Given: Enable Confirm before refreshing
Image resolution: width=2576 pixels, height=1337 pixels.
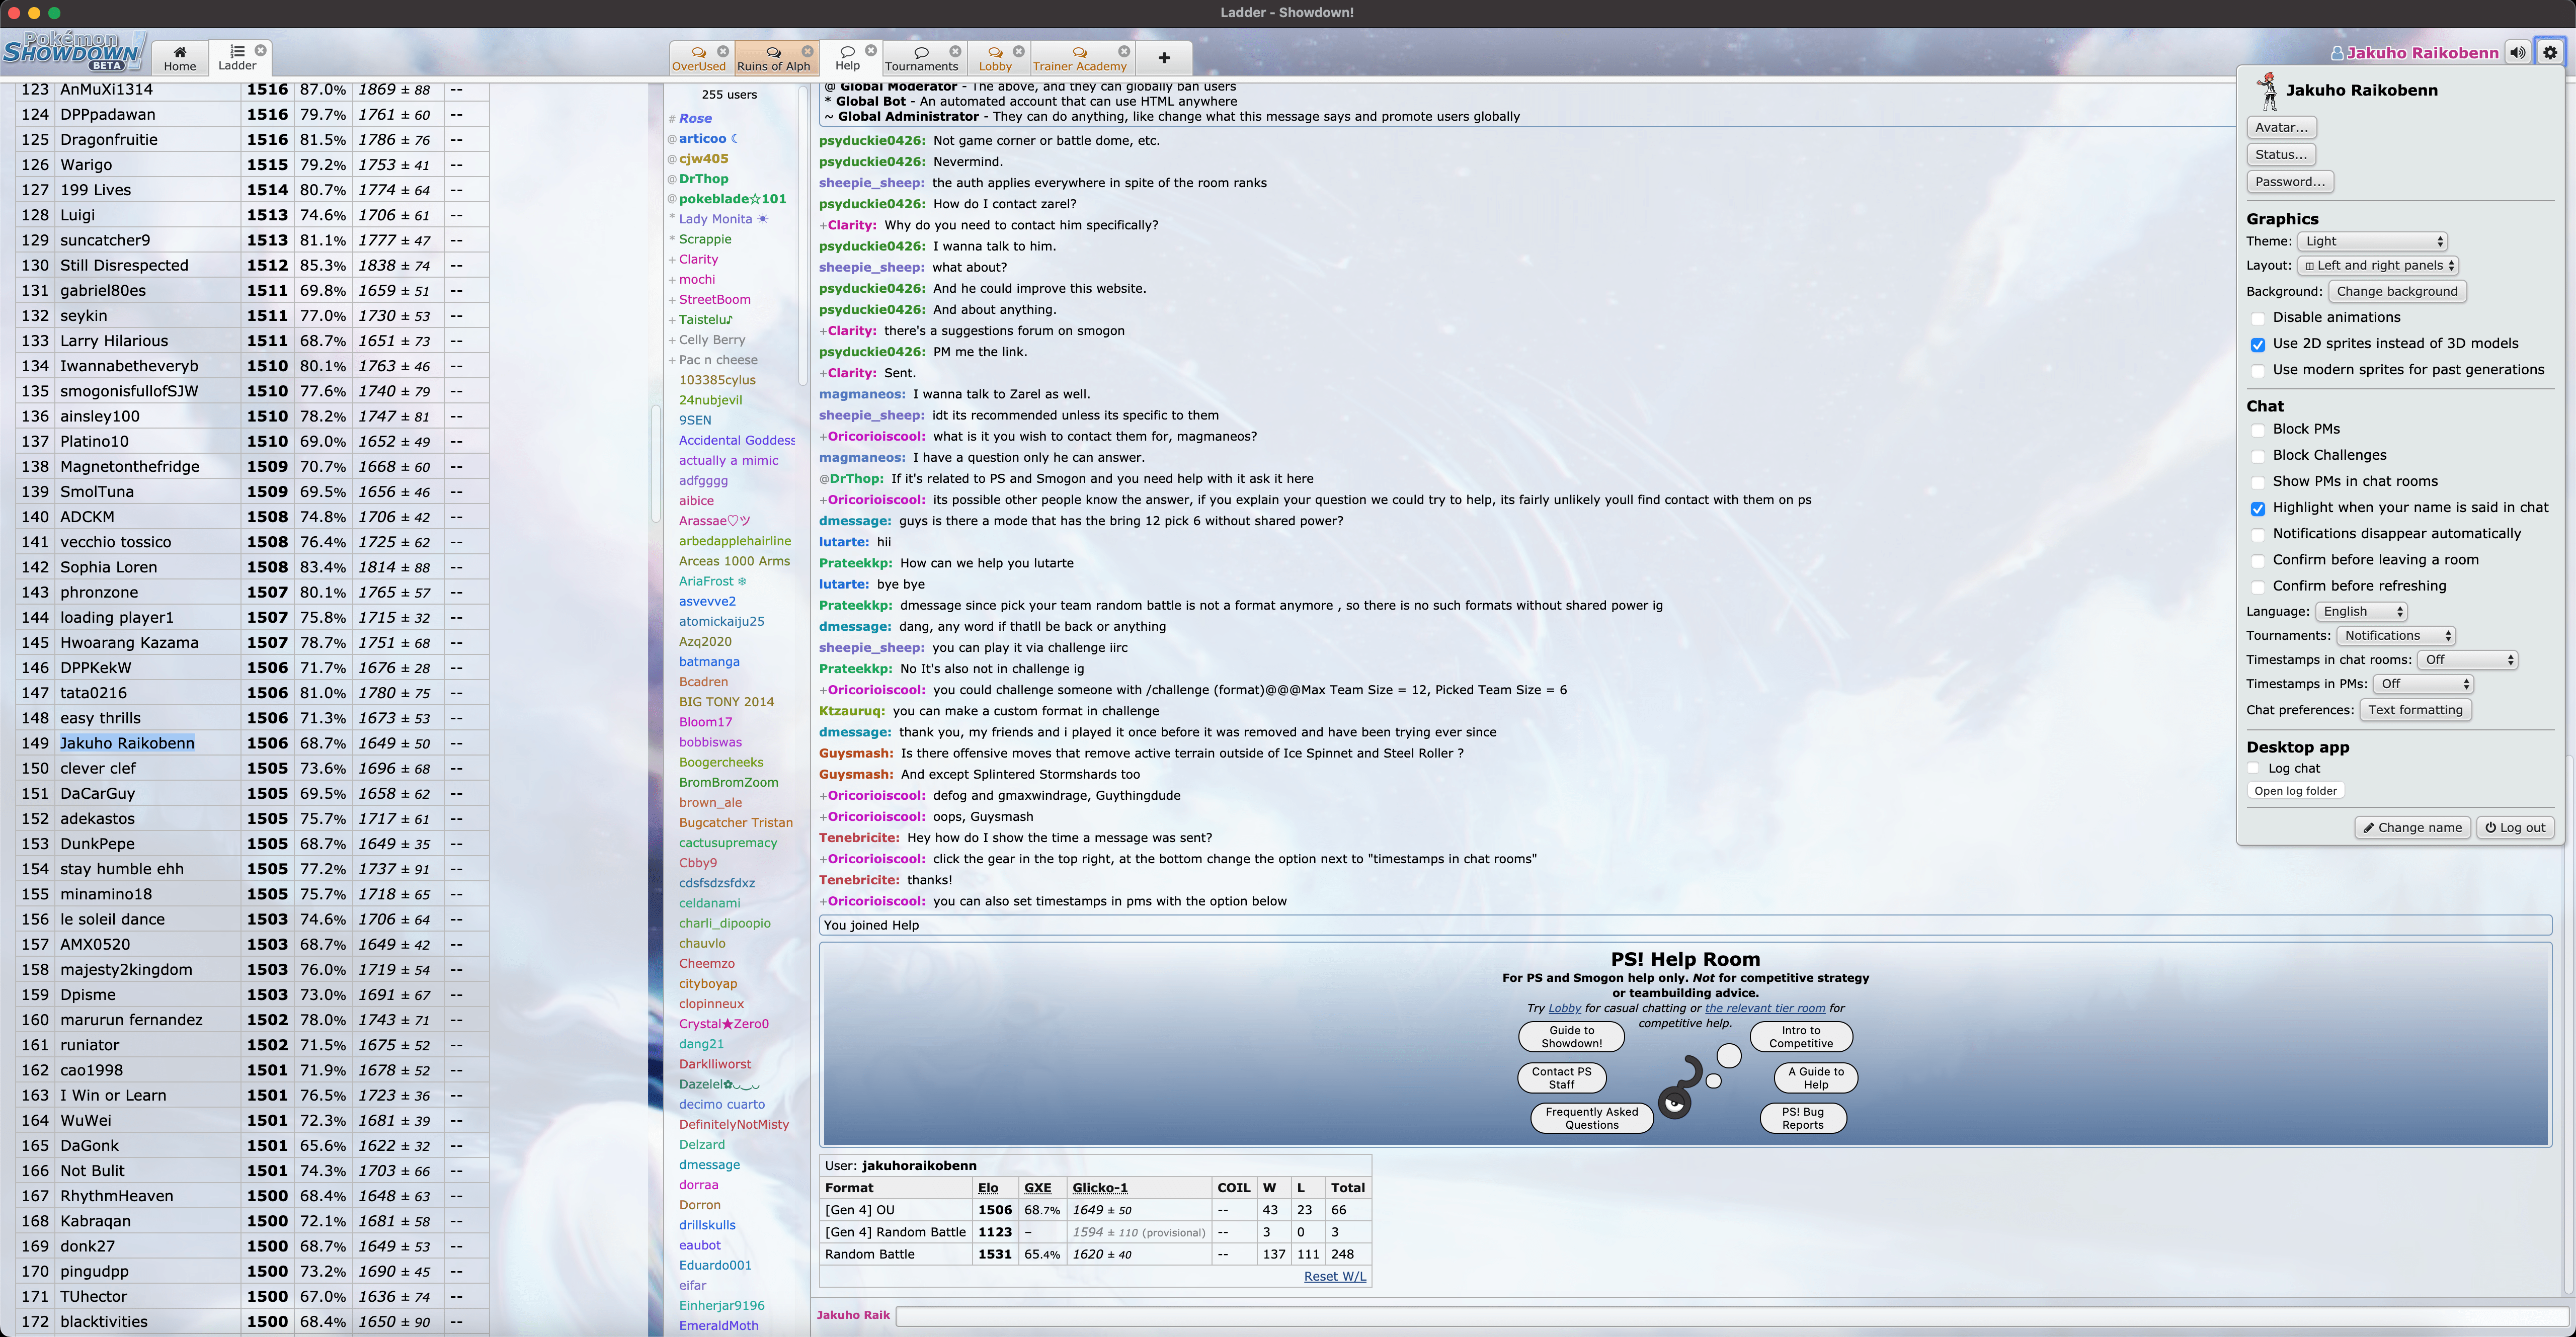Looking at the screenshot, I should [x=2257, y=587].
